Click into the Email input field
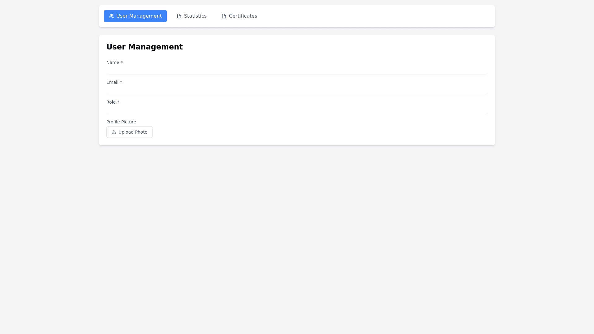 297,90
